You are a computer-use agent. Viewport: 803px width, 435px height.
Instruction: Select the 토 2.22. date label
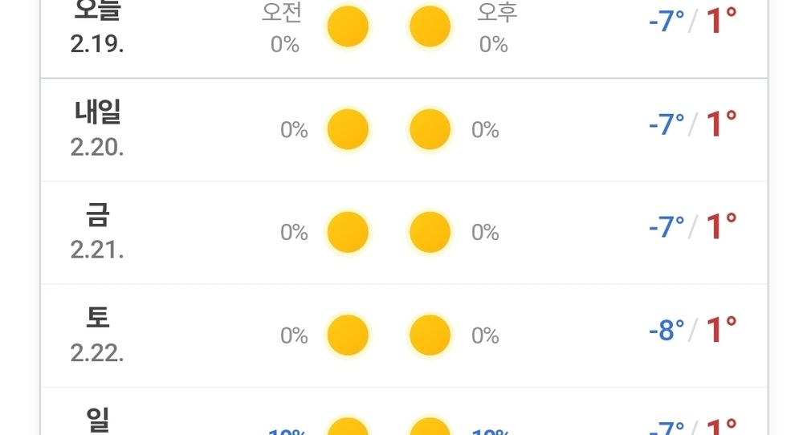pyautogui.click(x=97, y=335)
